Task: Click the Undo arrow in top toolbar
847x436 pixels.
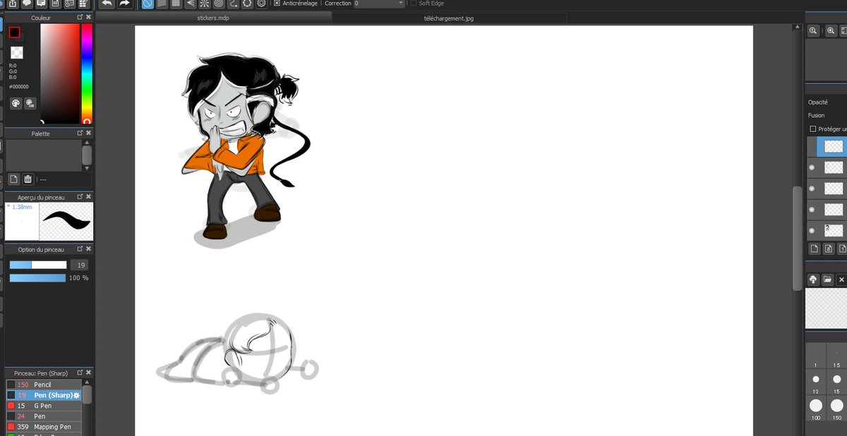Action: point(107,4)
